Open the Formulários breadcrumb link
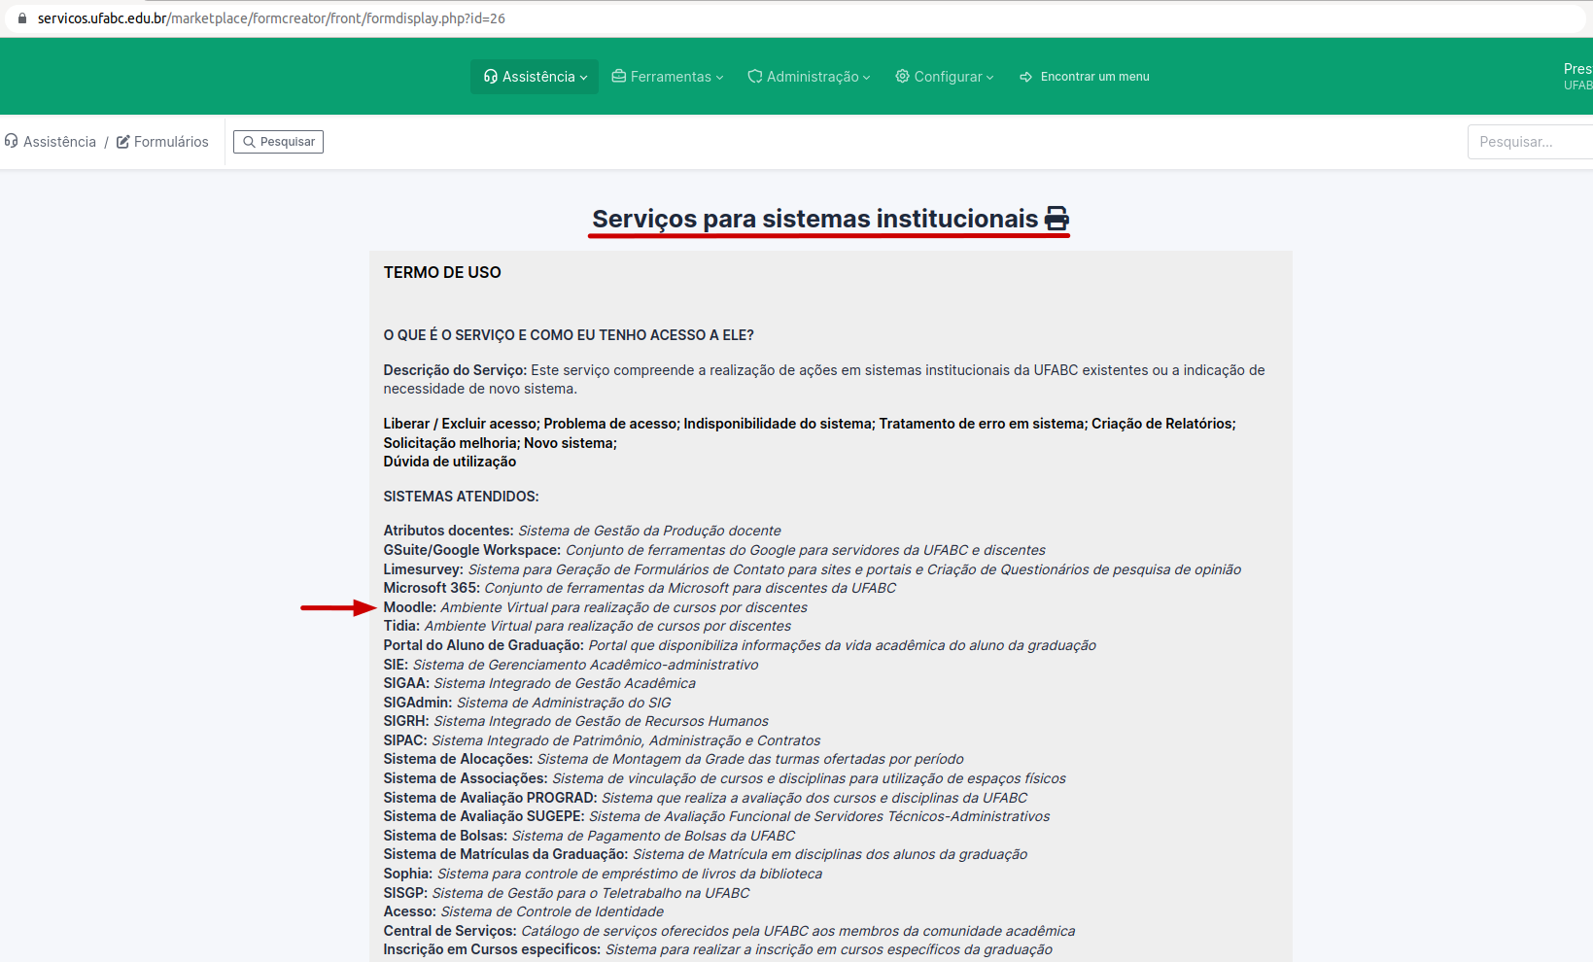 click(171, 141)
